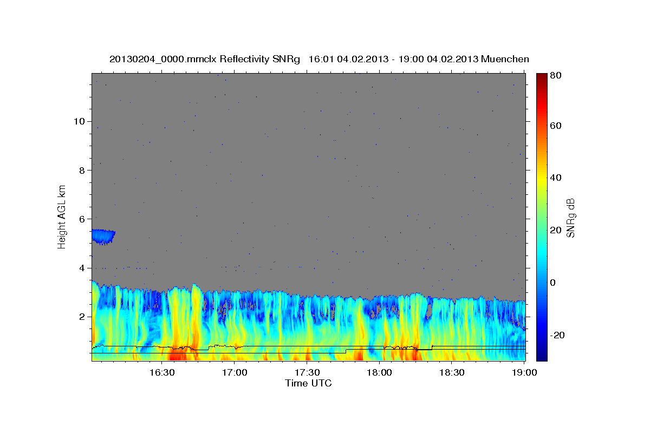This screenshot has width=650, height=433.
Task: Click the 17:30 time tick label
Action: coord(307,373)
